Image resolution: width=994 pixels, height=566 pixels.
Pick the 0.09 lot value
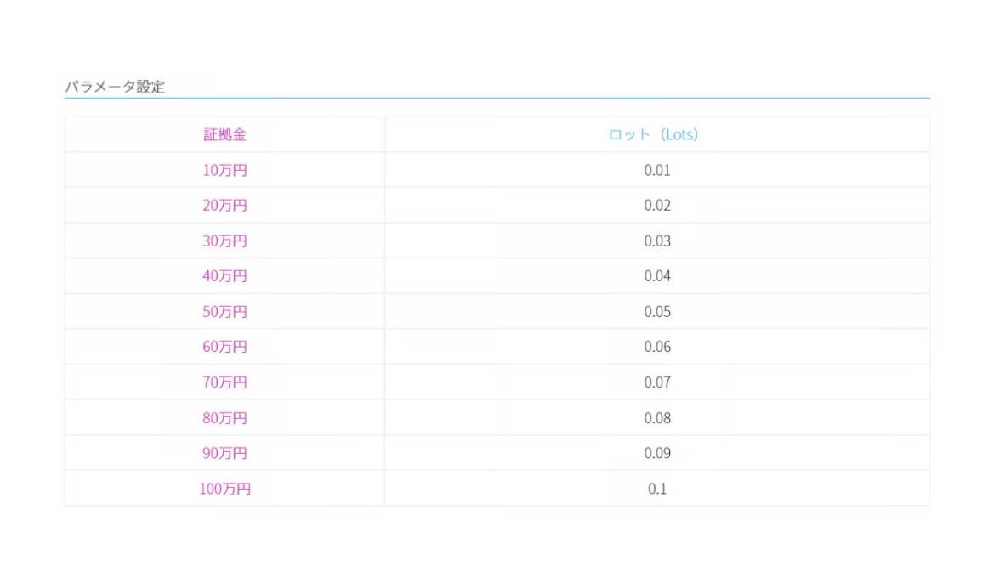[656, 453]
